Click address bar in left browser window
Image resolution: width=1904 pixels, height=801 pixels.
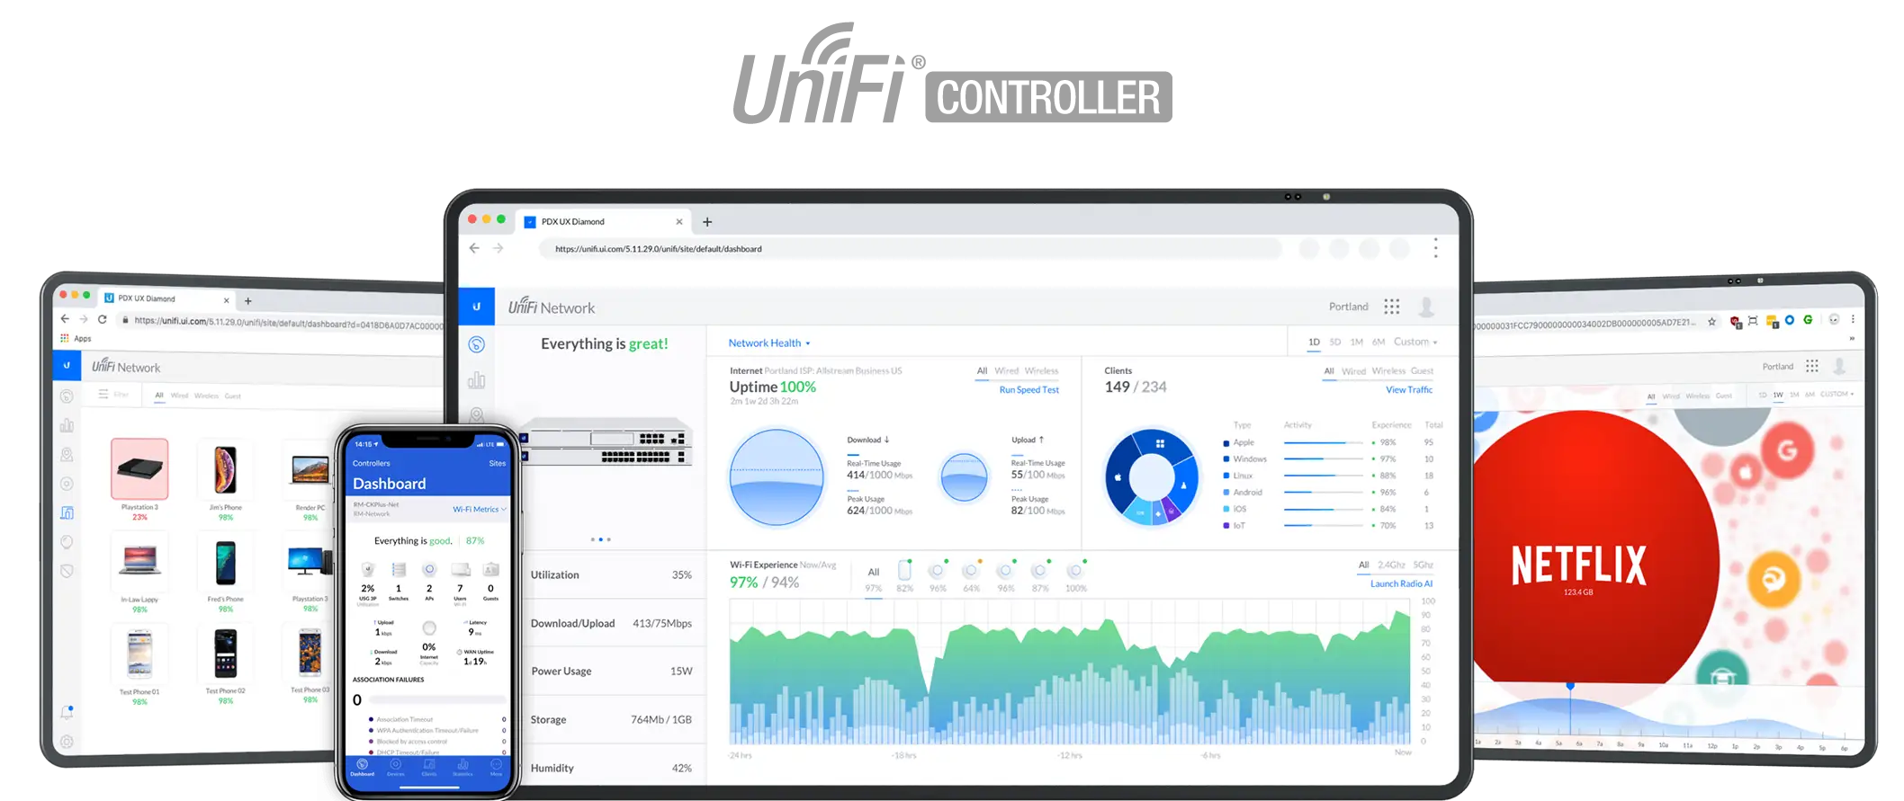pyautogui.click(x=282, y=322)
